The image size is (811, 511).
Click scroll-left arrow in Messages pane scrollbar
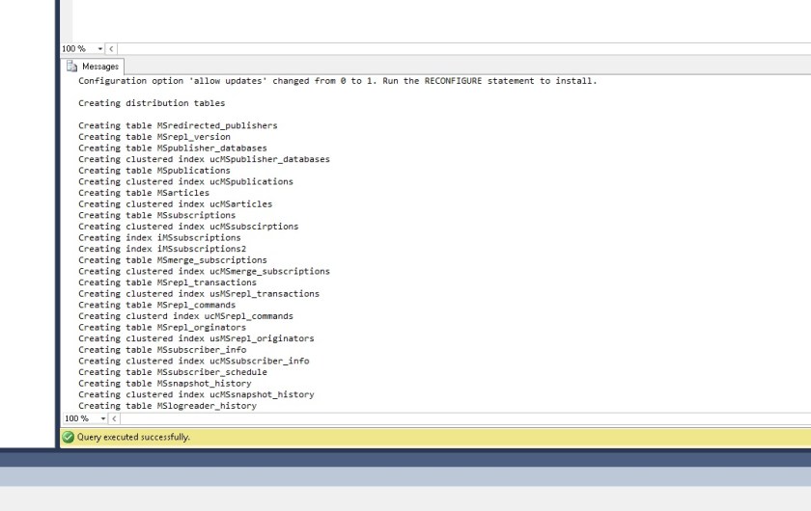pos(112,418)
